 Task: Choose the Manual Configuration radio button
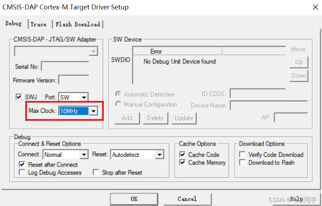[118, 104]
